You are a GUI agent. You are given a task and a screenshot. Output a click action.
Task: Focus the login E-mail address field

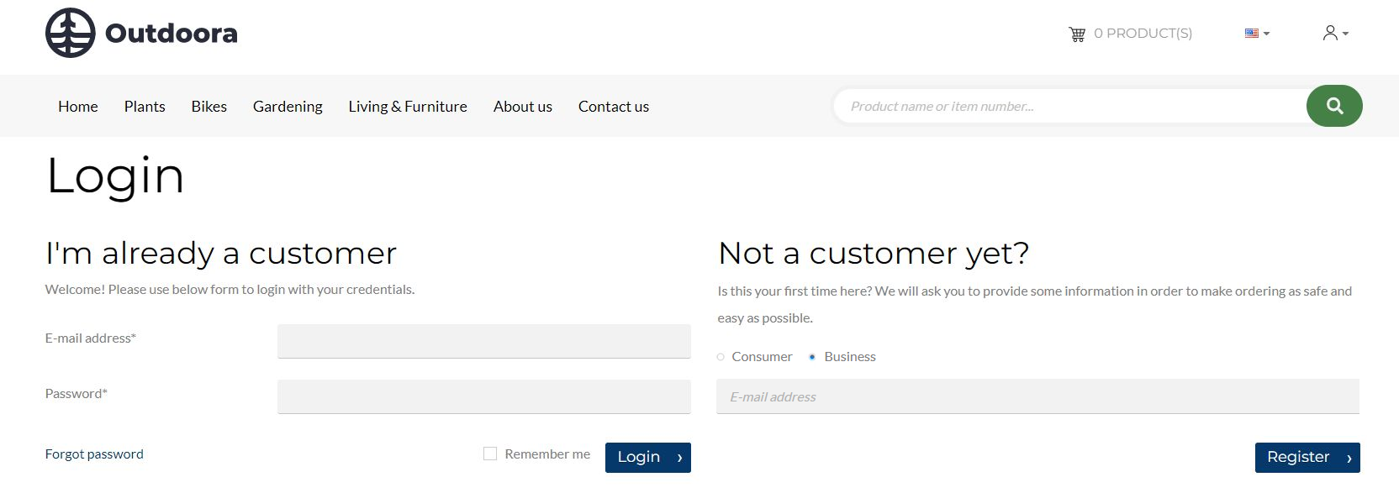pyautogui.click(x=484, y=341)
